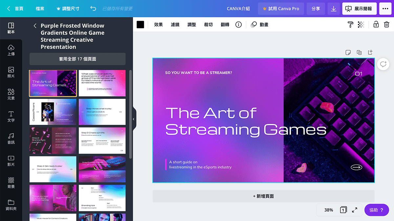Image resolution: width=394 pixels, height=221 pixels.
Task: Open the three-dot more options menu
Action: coord(385,9)
